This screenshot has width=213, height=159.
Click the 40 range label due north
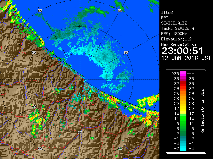[80, 26]
